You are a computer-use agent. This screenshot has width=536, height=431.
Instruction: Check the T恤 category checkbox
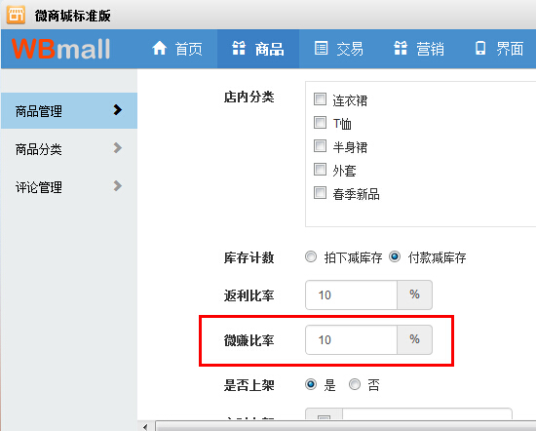tap(320, 123)
